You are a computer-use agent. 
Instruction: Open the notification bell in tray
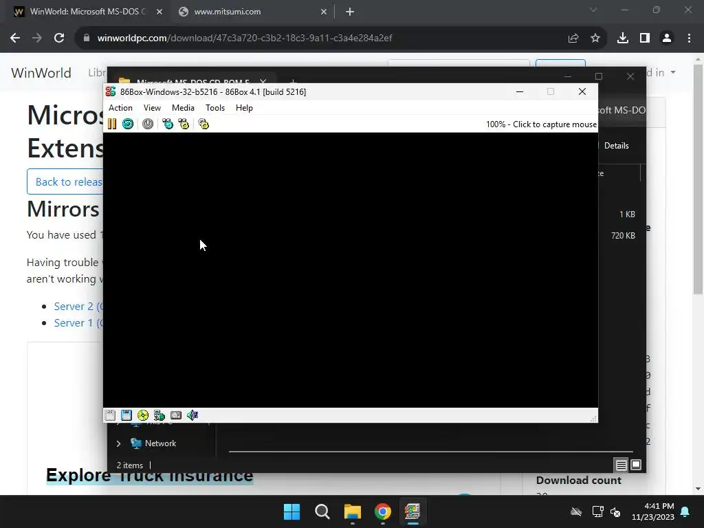(685, 511)
